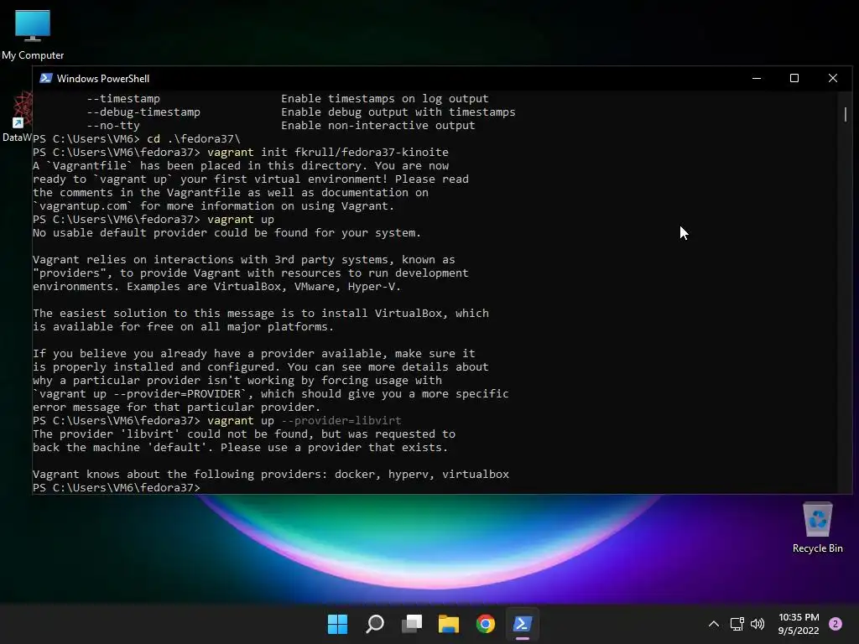Click the 'vagrant up --provider=PROVIDER' hint text
The image size is (859, 644).
coord(140,394)
